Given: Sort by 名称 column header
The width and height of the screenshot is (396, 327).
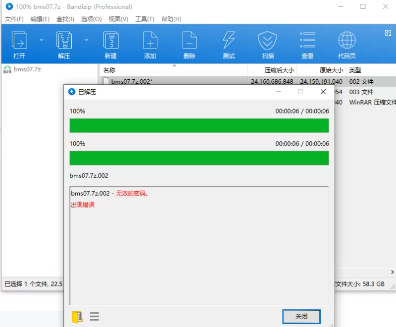Looking at the screenshot, I should click(x=174, y=70).
